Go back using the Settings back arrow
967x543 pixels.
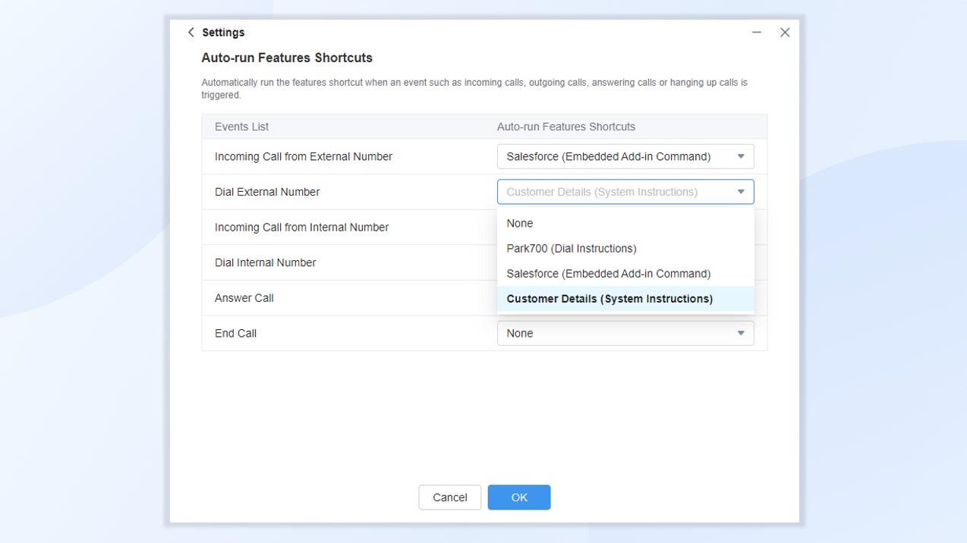point(191,33)
